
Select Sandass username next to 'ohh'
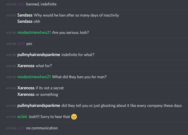(25, 21)
